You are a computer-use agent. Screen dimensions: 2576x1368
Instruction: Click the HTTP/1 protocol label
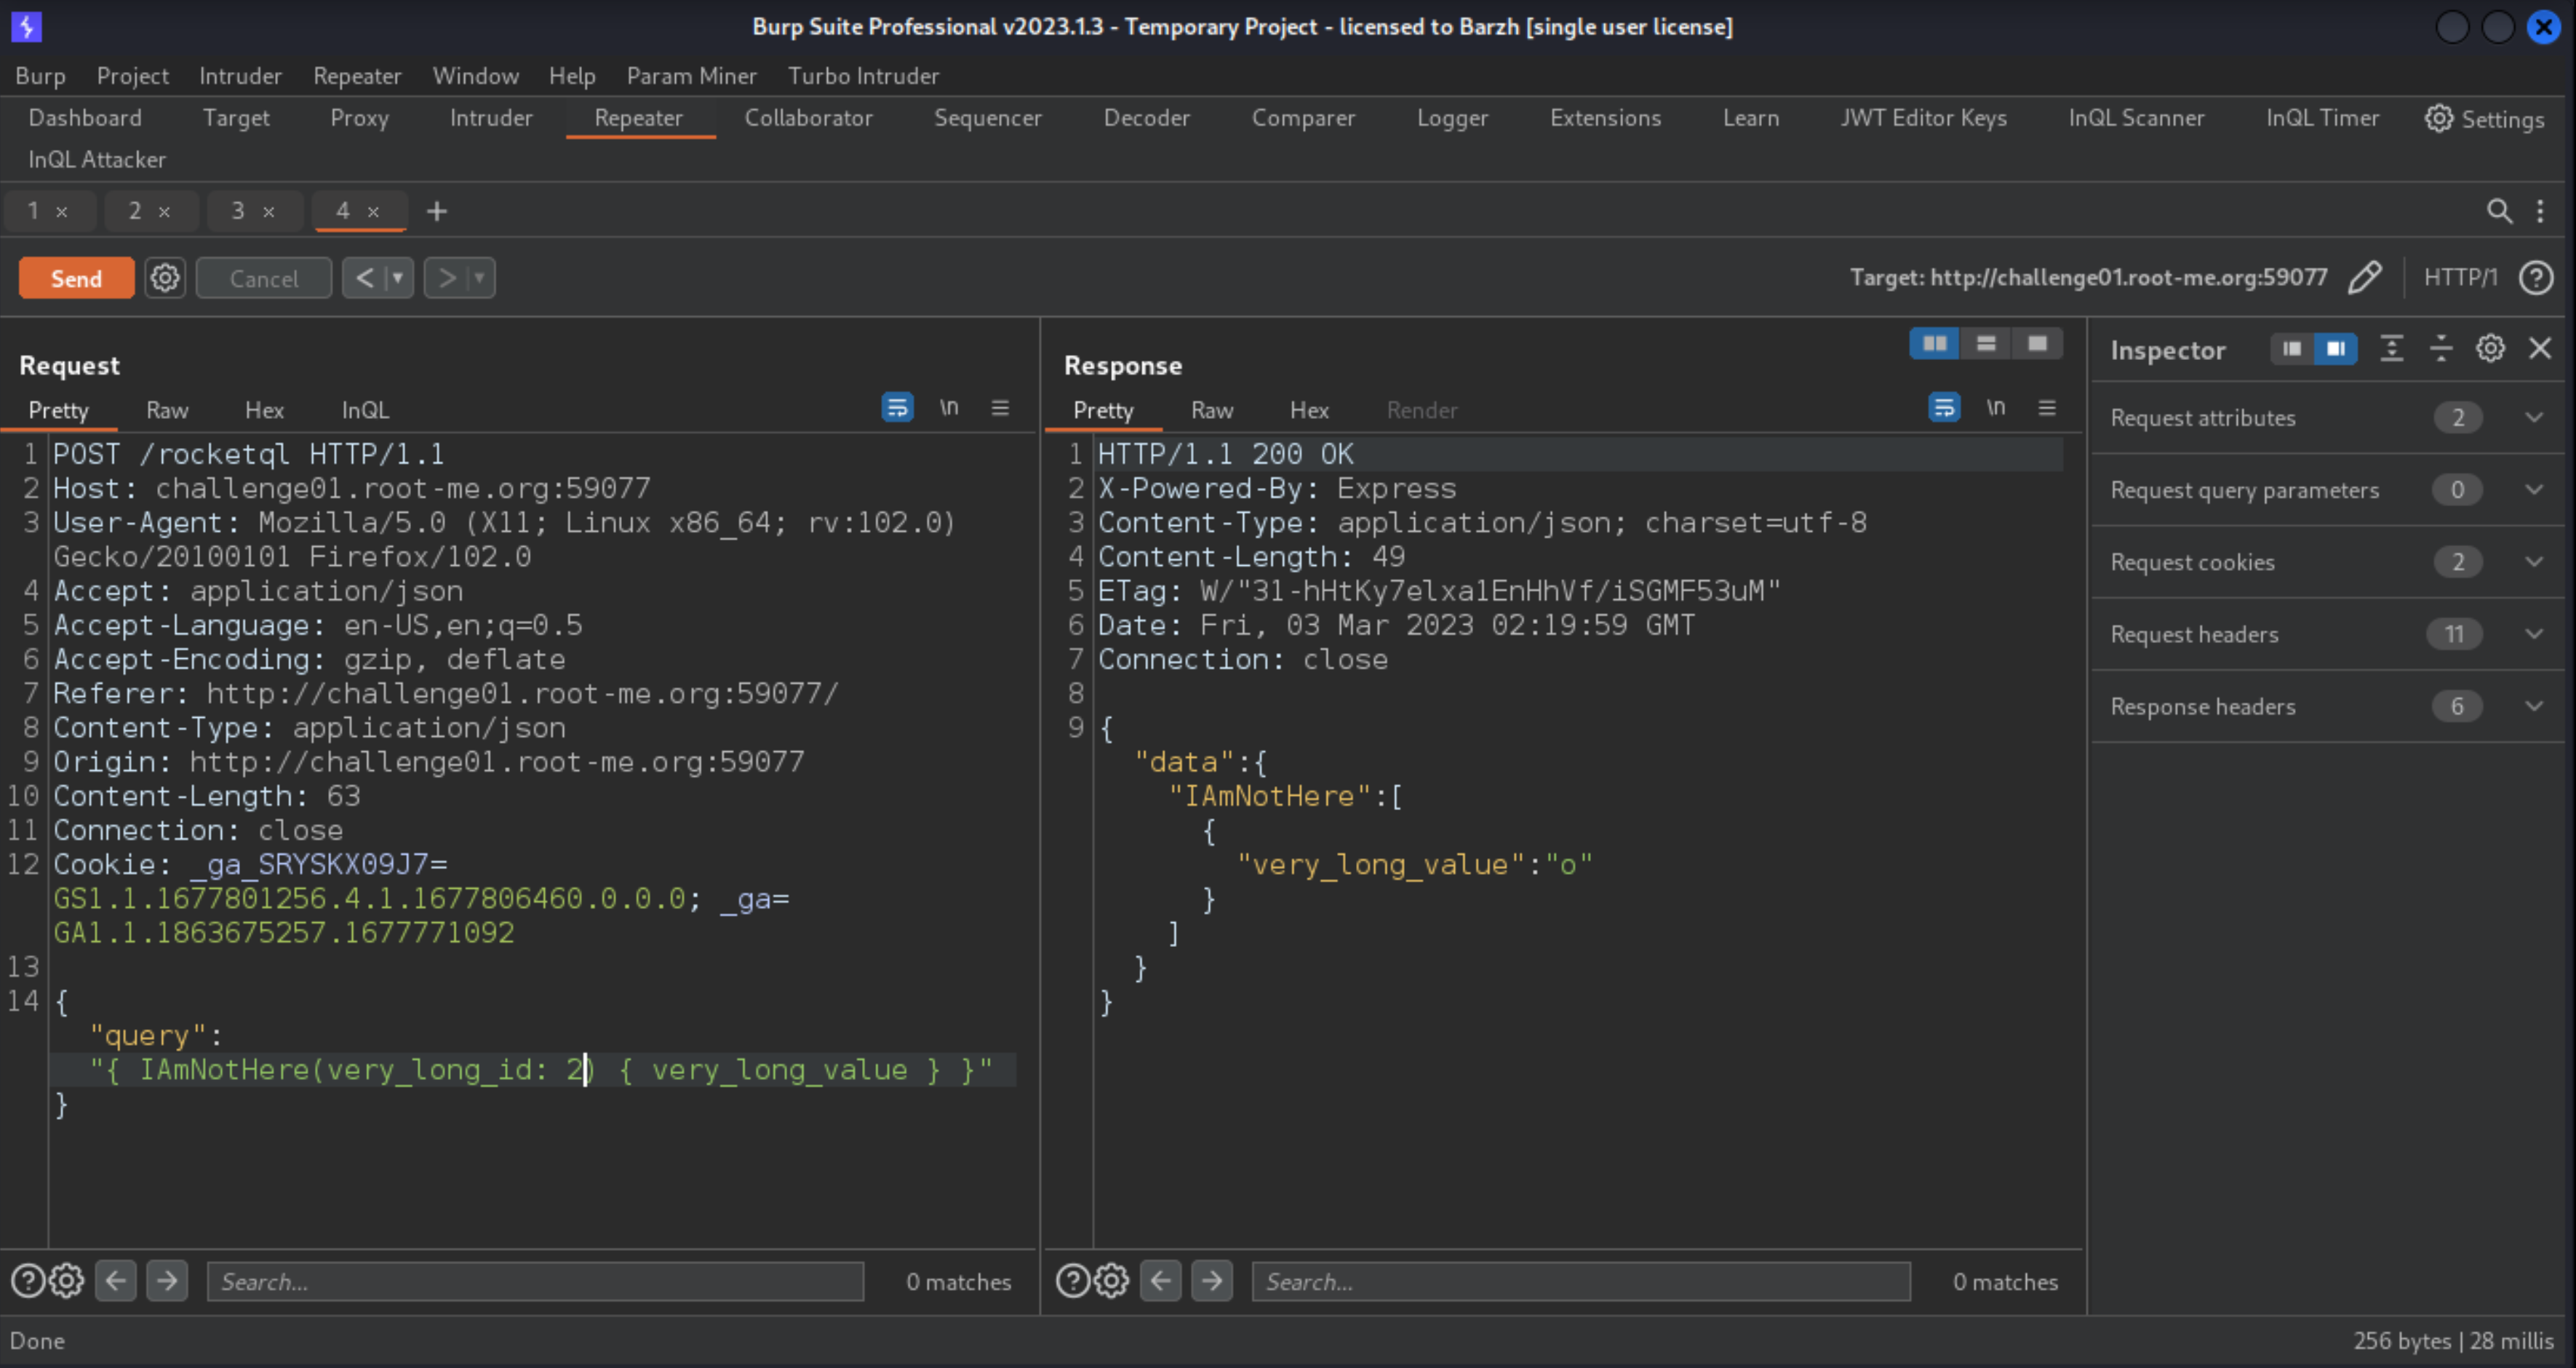click(x=2461, y=277)
